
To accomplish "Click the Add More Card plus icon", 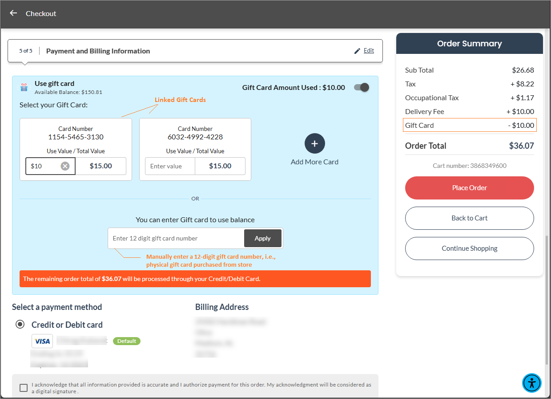I will point(315,143).
